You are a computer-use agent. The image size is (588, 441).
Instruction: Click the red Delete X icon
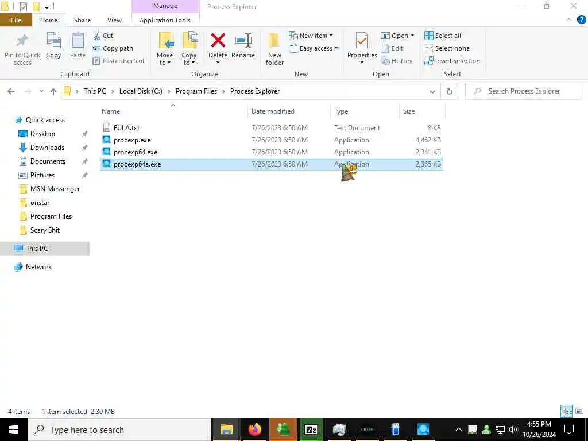click(x=218, y=41)
